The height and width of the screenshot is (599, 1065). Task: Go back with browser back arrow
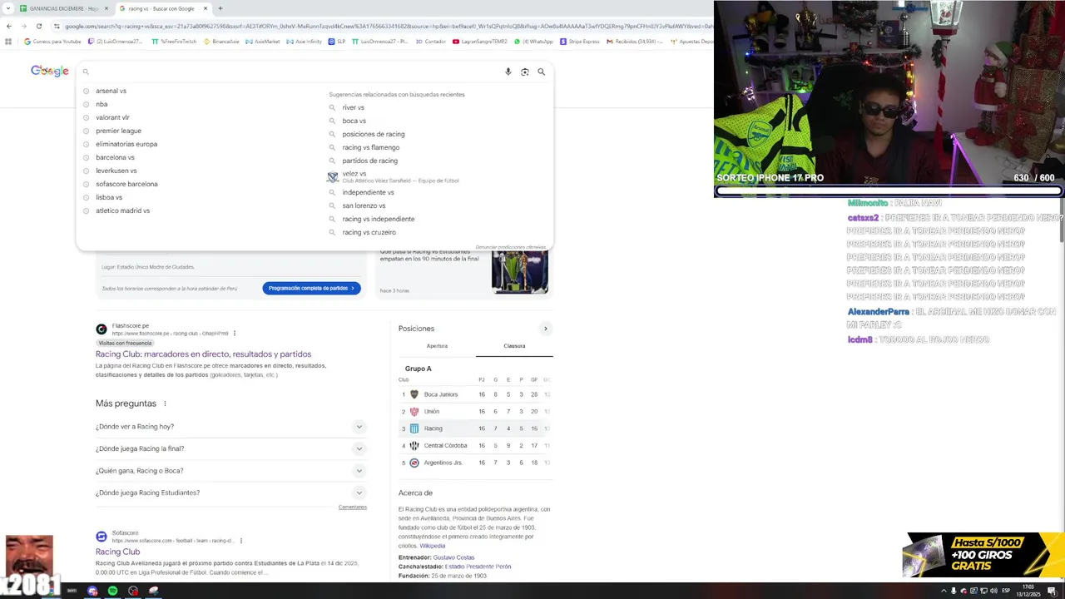tap(8, 26)
